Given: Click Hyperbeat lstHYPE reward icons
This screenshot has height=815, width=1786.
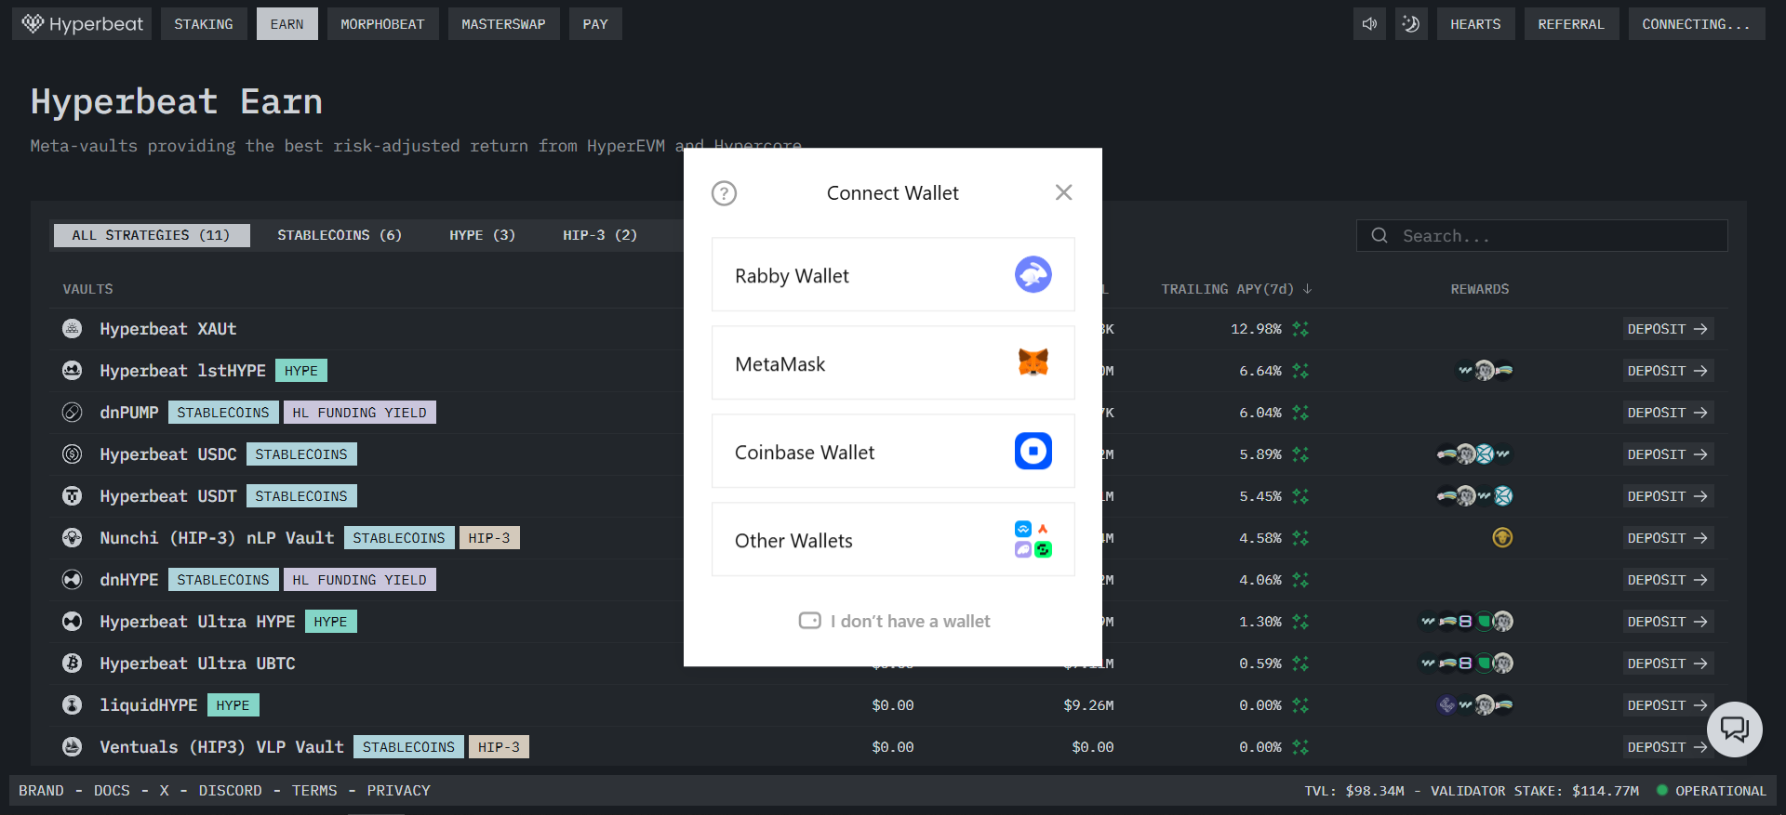Looking at the screenshot, I should pyautogui.click(x=1485, y=371).
